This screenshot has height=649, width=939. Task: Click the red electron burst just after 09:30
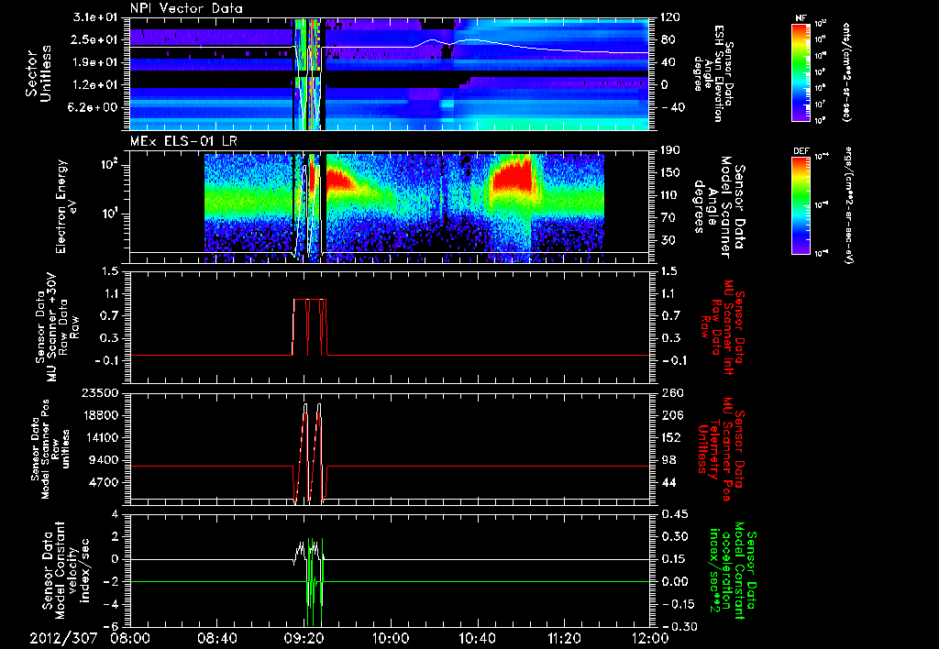point(340,180)
